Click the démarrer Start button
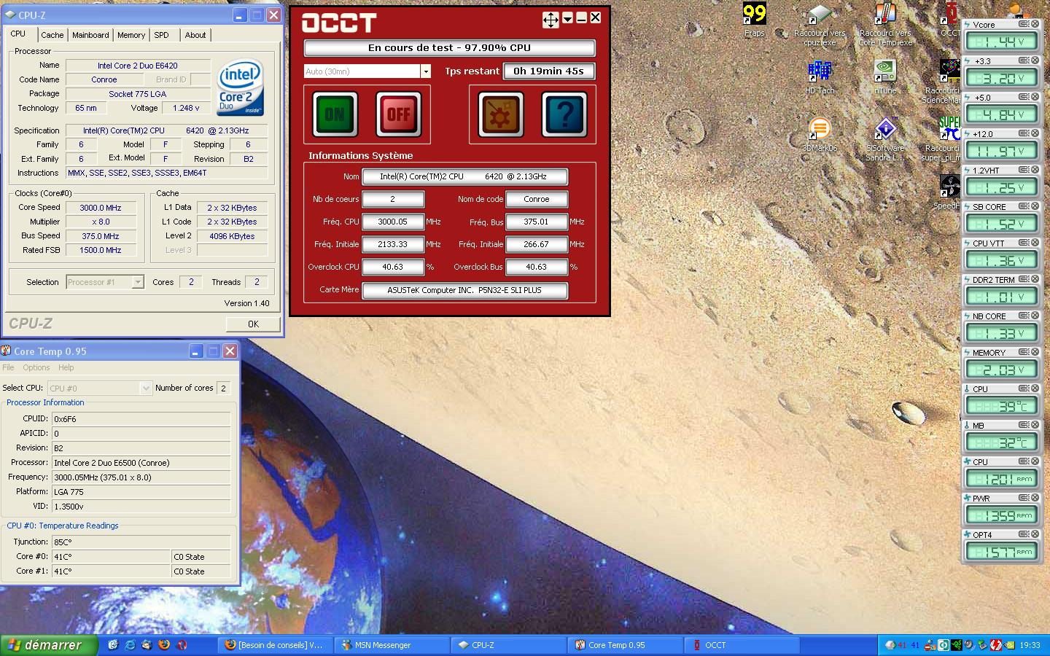1050x656 pixels. point(48,645)
